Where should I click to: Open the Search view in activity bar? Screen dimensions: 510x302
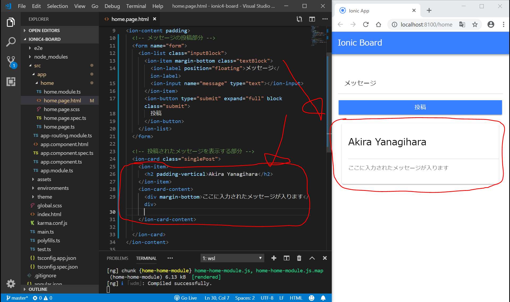pyautogui.click(x=11, y=42)
